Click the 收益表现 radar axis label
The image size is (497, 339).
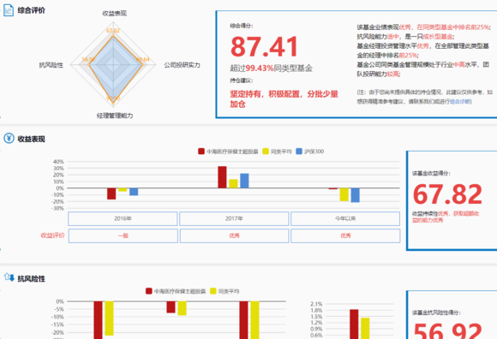click(x=114, y=14)
